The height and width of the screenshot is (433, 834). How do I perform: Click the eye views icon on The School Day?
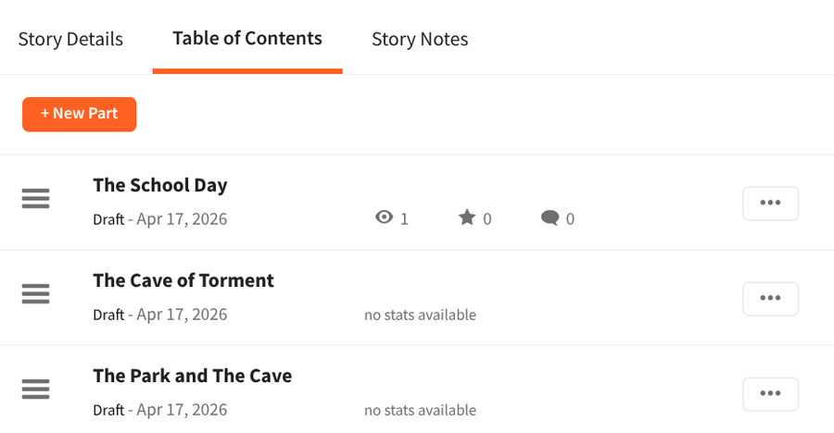[x=384, y=218]
